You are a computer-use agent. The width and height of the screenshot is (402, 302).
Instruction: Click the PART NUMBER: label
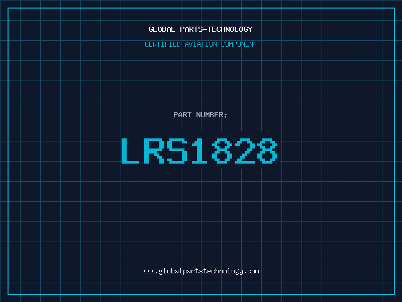coord(200,115)
